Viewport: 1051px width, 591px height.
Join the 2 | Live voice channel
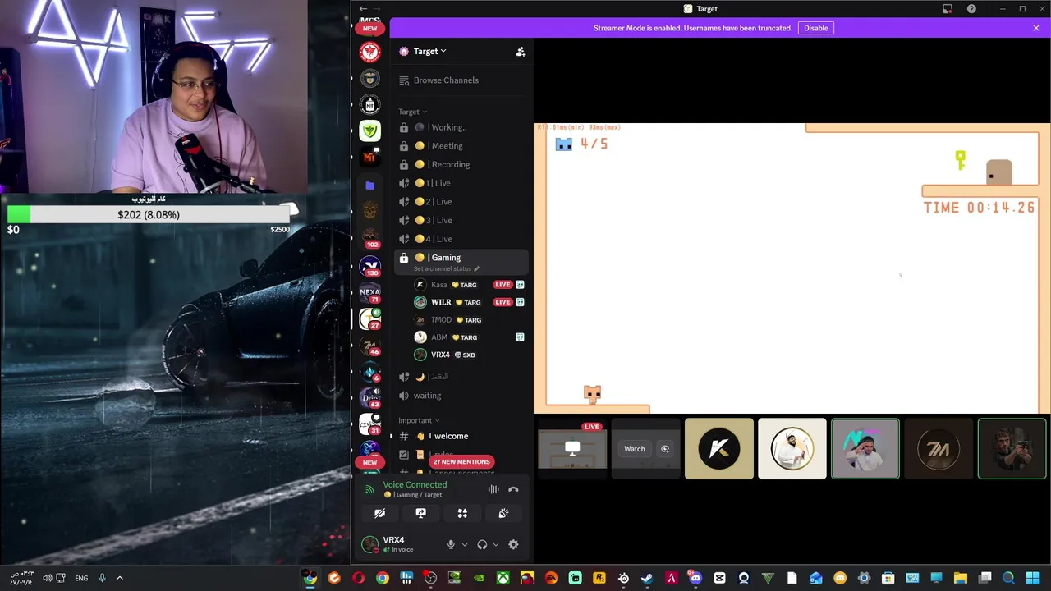(461, 202)
